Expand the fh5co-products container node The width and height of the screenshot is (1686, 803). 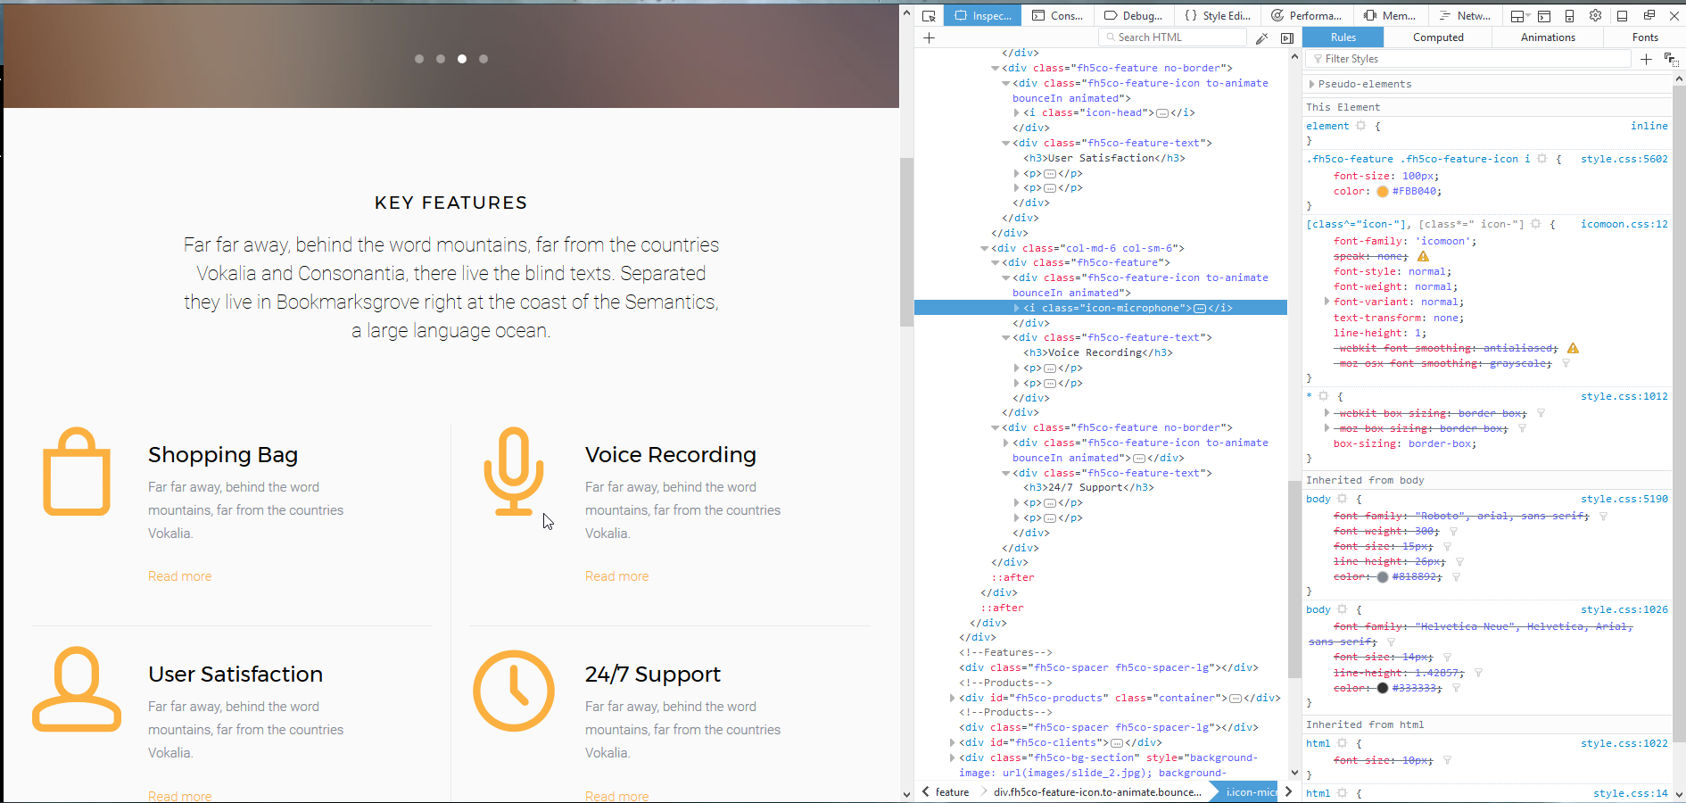tap(952, 698)
